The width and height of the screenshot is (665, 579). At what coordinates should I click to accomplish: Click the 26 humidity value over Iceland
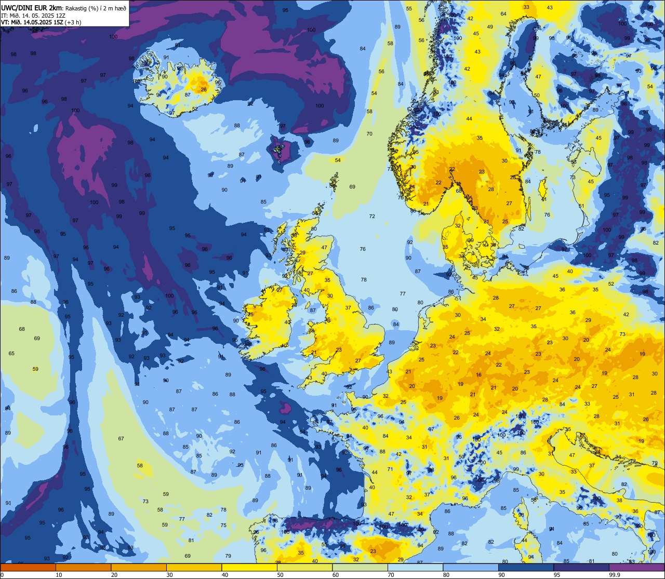tap(204, 90)
